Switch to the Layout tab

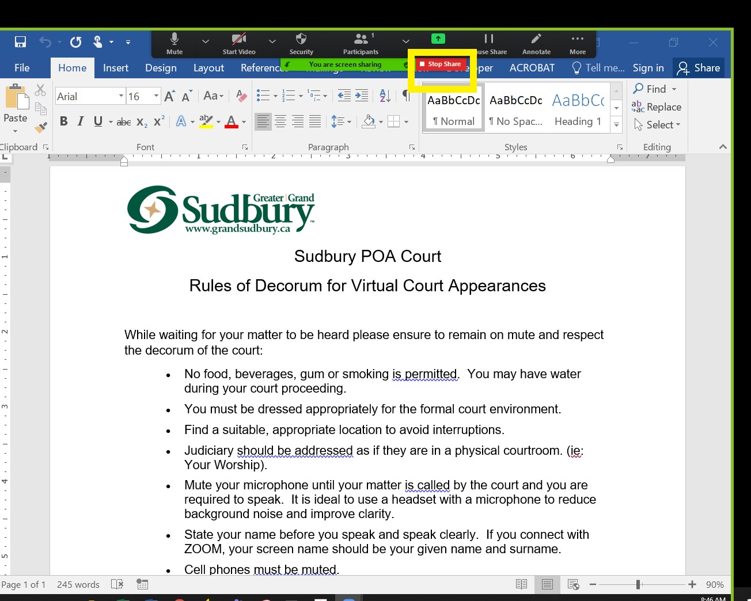pyautogui.click(x=208, y=68)
